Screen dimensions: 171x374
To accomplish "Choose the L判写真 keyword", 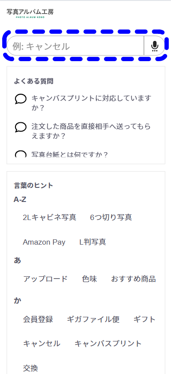I will click(x=93, y=242).
